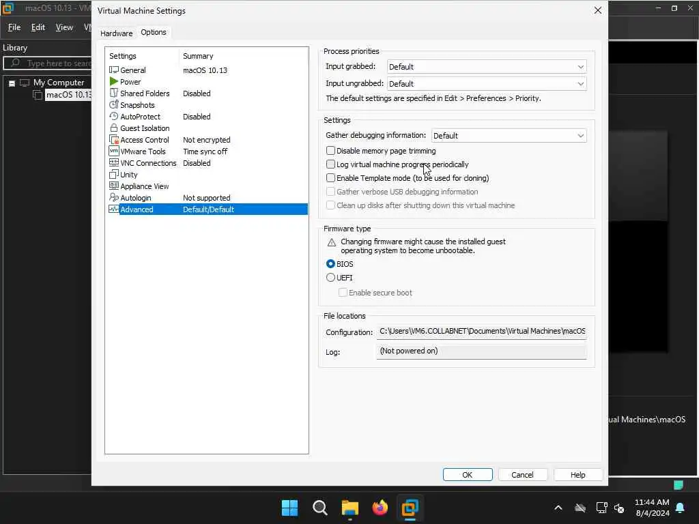699x524 pixels.
Task: Switch to the Hardware tab
Action: (x=116, y=33)
